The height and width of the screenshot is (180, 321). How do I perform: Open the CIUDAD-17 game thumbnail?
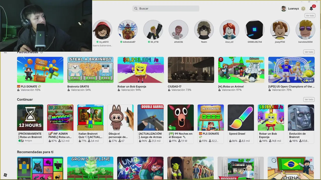pos(191,70)
